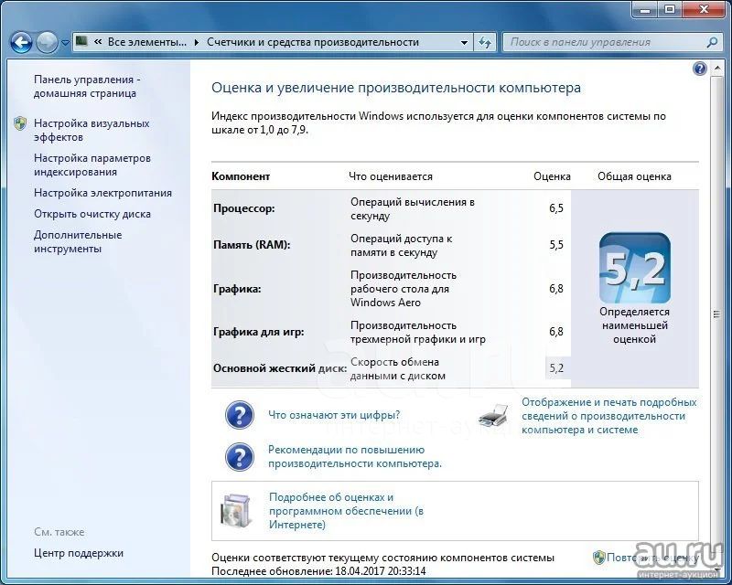Click the magnifier search icon
Screen dimensions: 732x585
(712, 42)
